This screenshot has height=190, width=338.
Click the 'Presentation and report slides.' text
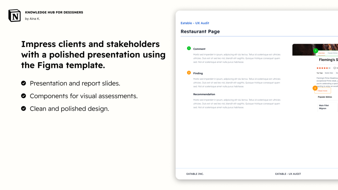coord(75,83)
